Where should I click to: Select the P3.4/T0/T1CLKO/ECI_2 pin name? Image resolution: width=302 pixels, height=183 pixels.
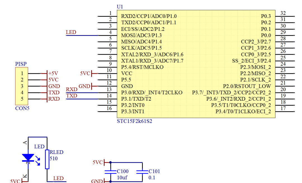243,112
